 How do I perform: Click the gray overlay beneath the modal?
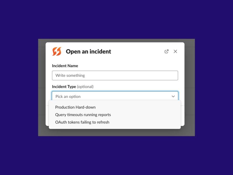116,132
